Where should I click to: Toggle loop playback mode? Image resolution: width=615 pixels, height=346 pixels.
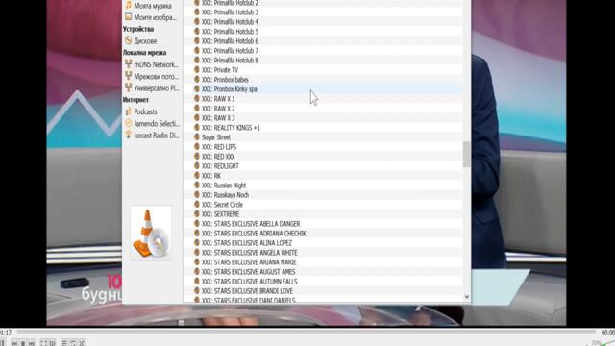click(73, 343)
